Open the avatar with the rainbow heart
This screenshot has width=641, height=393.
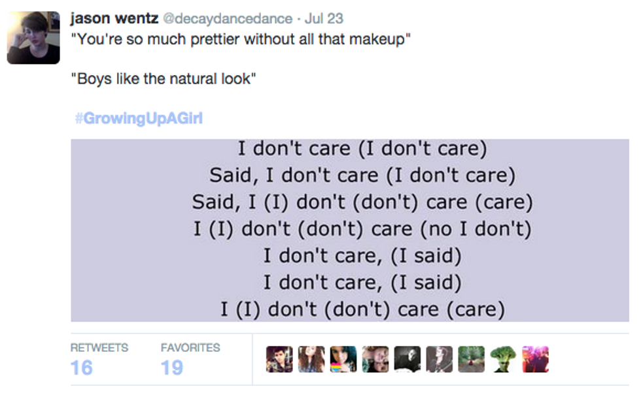point(343,359)
